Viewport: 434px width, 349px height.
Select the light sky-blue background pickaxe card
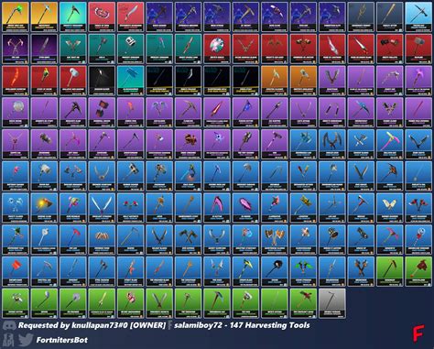point(418,16)
